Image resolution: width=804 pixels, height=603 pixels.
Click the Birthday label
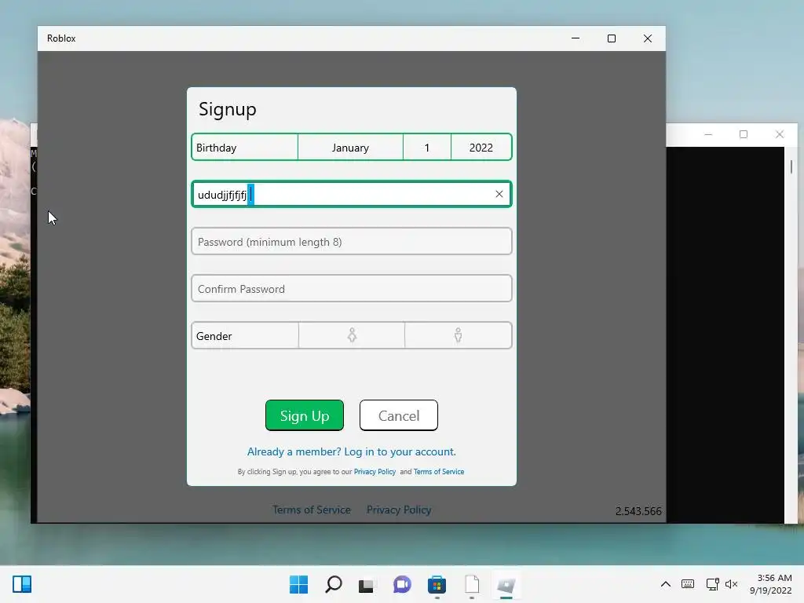point(217,148)
